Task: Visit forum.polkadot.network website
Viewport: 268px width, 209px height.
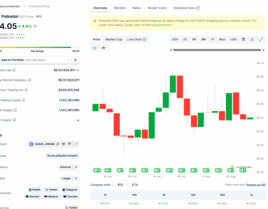Action: coord(62,156)
